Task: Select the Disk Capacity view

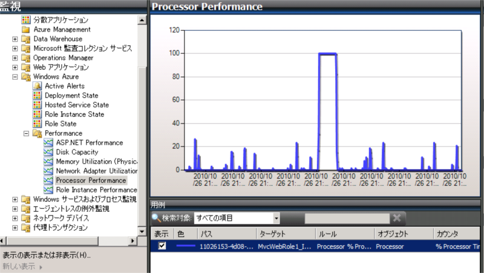Action: [77, 152]
